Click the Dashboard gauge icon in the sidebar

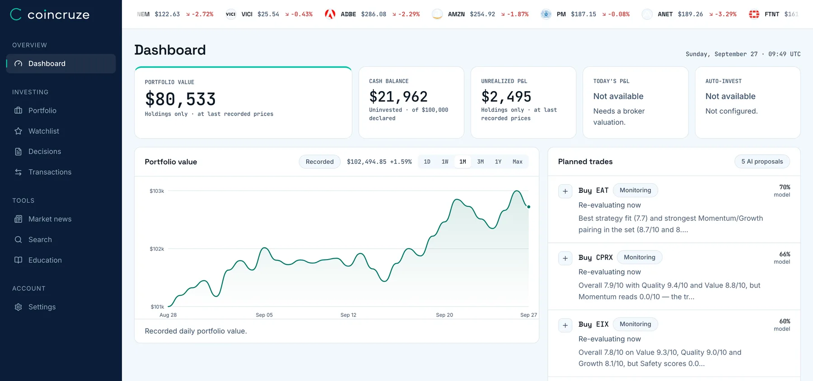click(18, 64)
